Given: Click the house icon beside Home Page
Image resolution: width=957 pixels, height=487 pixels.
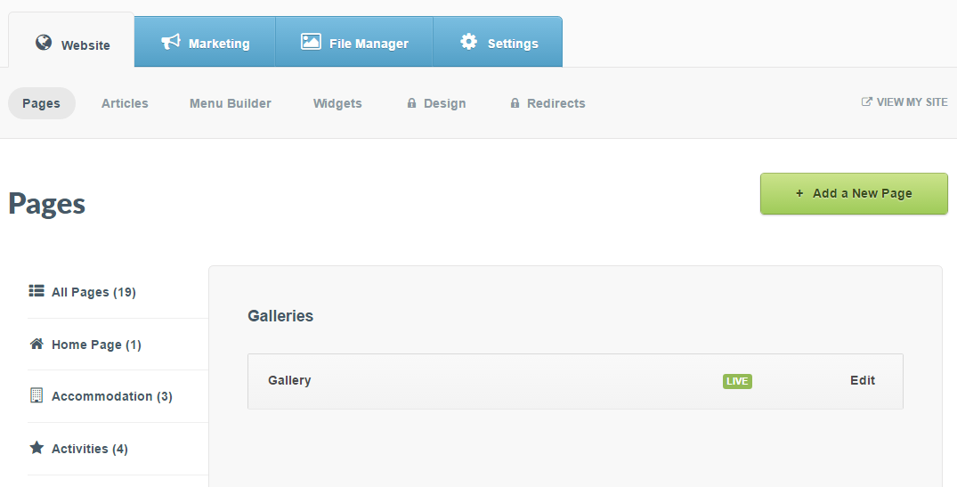Looking at the screenshot, I should click(x=36, y=344).
